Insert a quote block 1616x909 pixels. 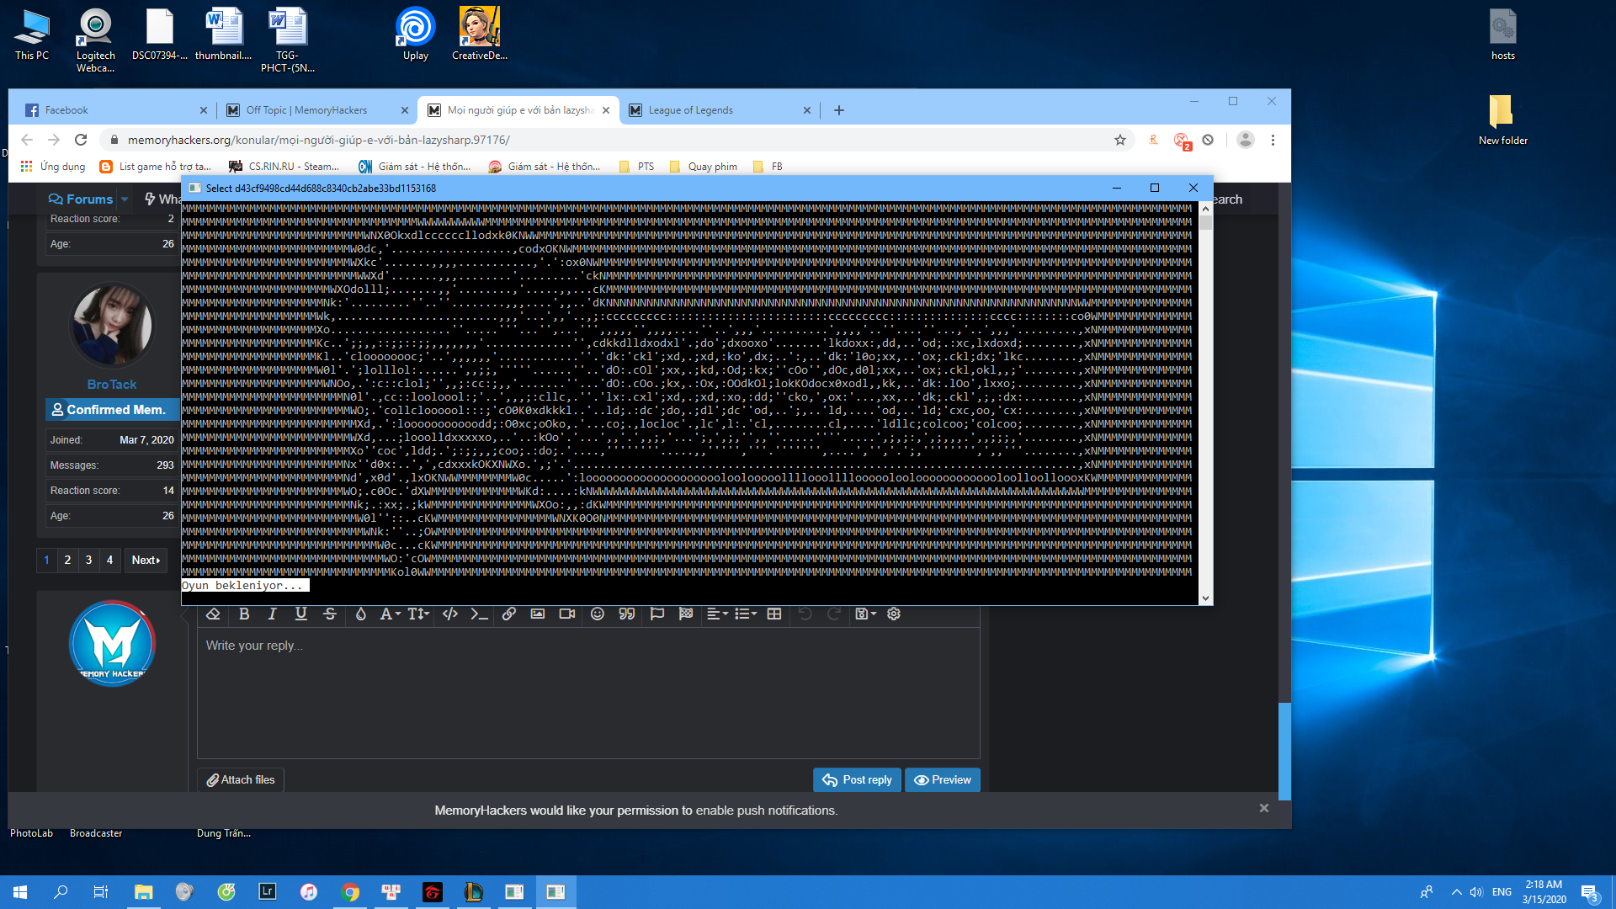coord(627,614)
